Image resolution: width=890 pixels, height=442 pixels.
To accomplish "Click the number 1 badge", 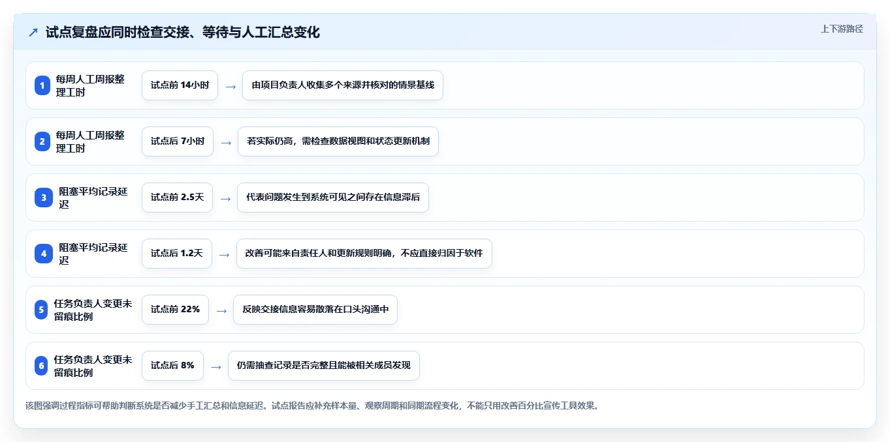I will [x=42, y=85].
